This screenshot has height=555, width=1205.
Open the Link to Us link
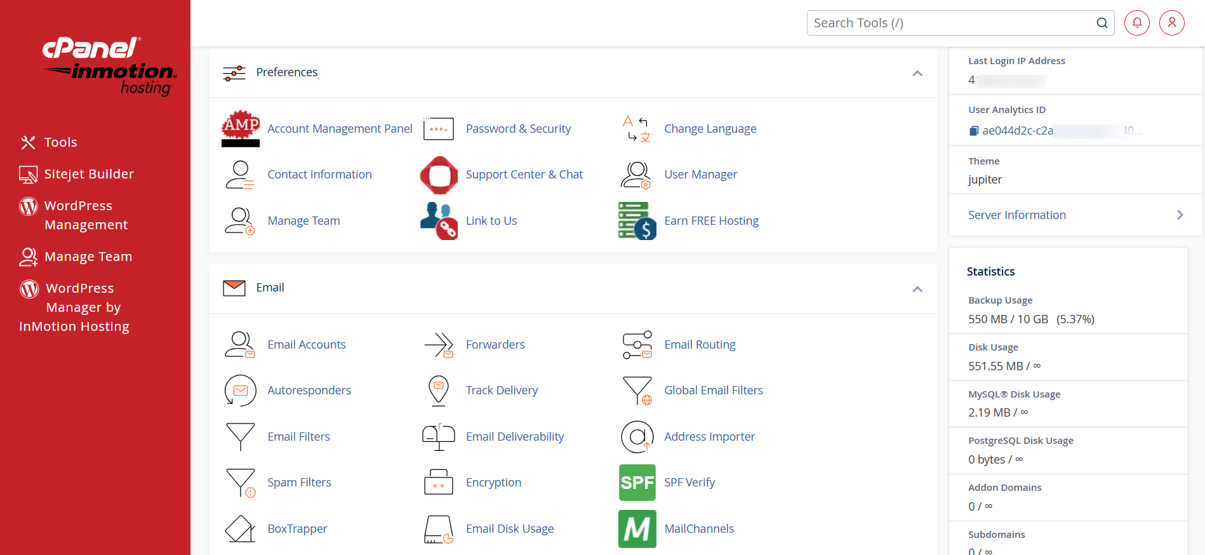tap(491, 221)
